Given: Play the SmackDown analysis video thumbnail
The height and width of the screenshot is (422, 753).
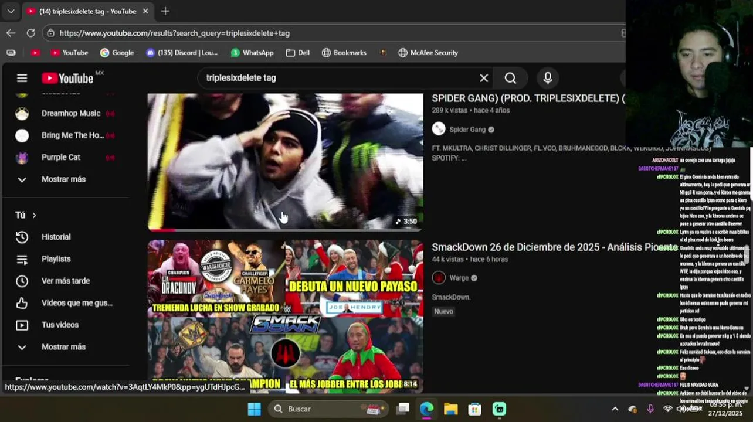Looking at the screenshot, I should pos(285,316).
